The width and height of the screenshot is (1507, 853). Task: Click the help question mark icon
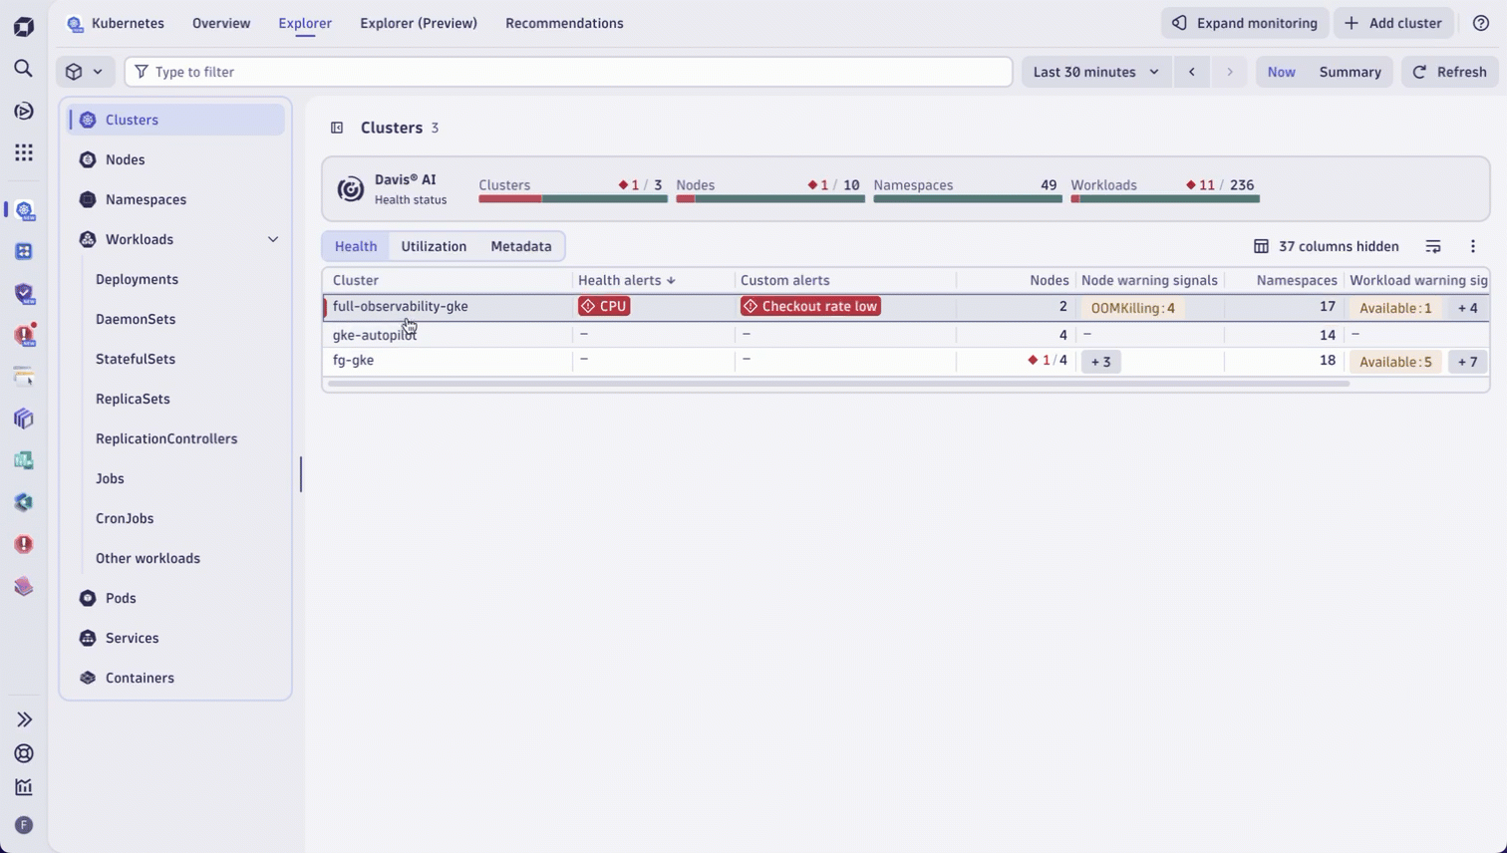[1481, 23]
